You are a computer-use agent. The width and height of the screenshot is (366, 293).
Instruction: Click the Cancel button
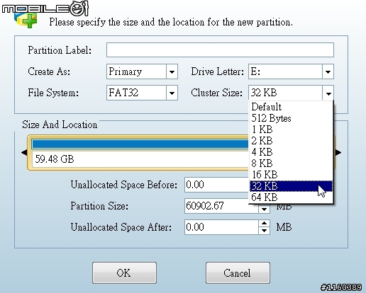(x=238, y=272)
